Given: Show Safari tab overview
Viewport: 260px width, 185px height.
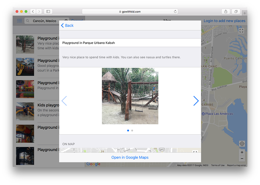Looking at the screenshot, I should pyautogui.click(x=236, y=11).
